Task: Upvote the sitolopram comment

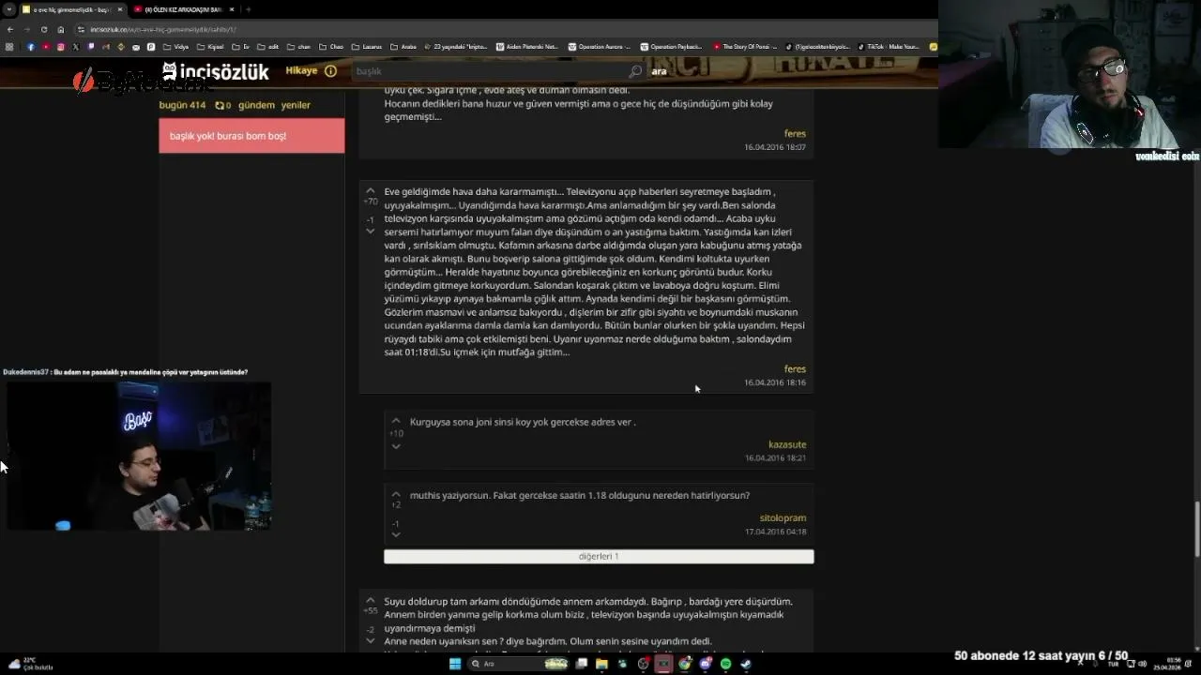Action: pyautogui.click(x=396, y=495)
